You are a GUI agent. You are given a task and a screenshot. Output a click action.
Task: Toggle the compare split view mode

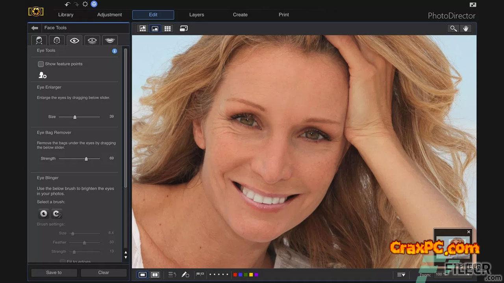tap(155, 275)
